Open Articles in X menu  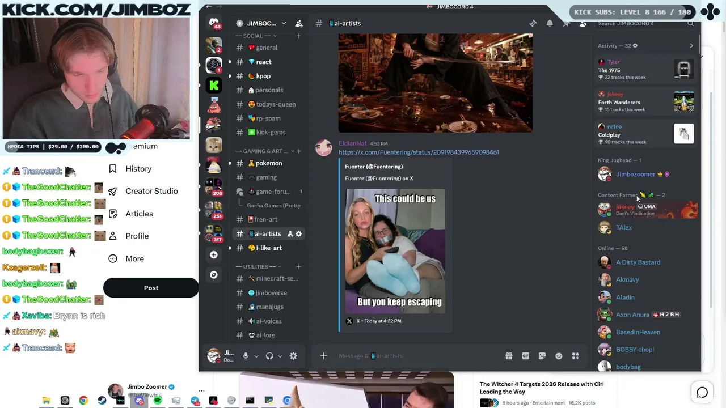tap(139, 214)
